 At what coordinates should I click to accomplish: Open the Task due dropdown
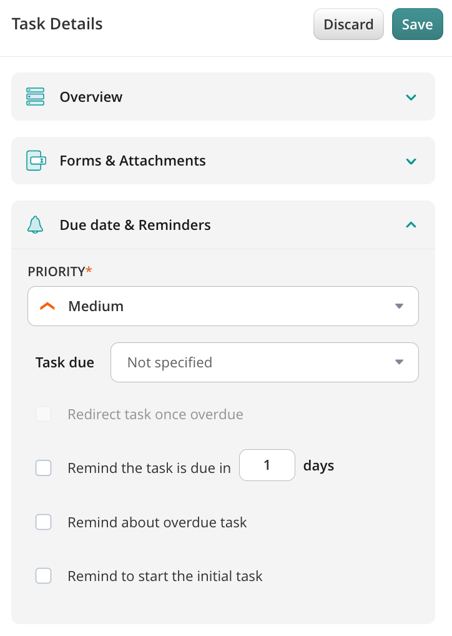(264, 362)
